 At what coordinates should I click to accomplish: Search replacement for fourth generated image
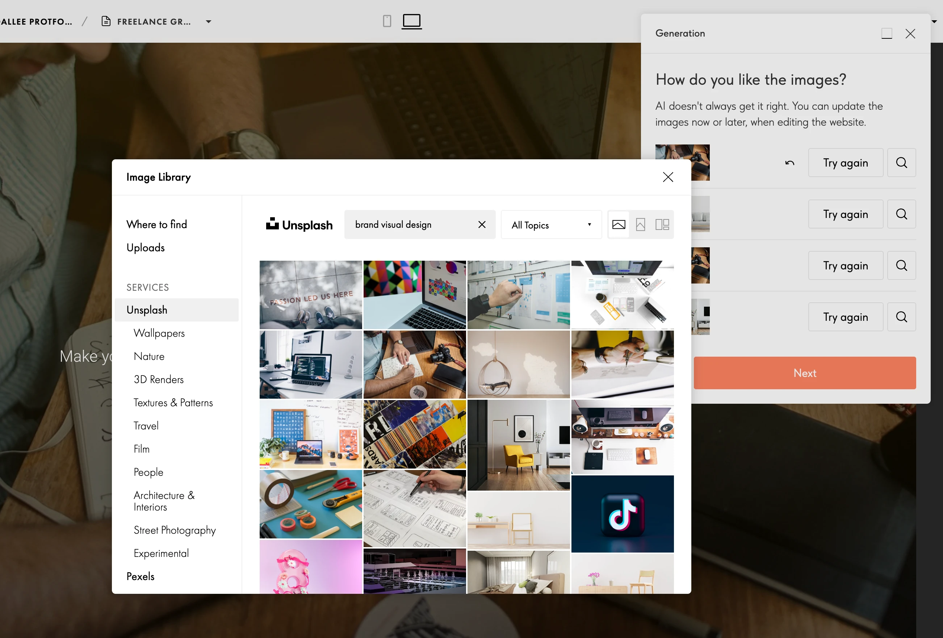902,317
